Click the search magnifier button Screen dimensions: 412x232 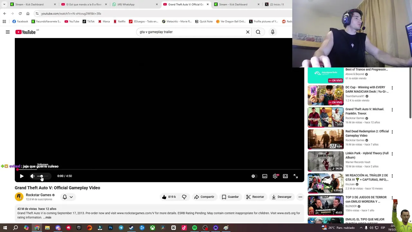click(258, 32)
